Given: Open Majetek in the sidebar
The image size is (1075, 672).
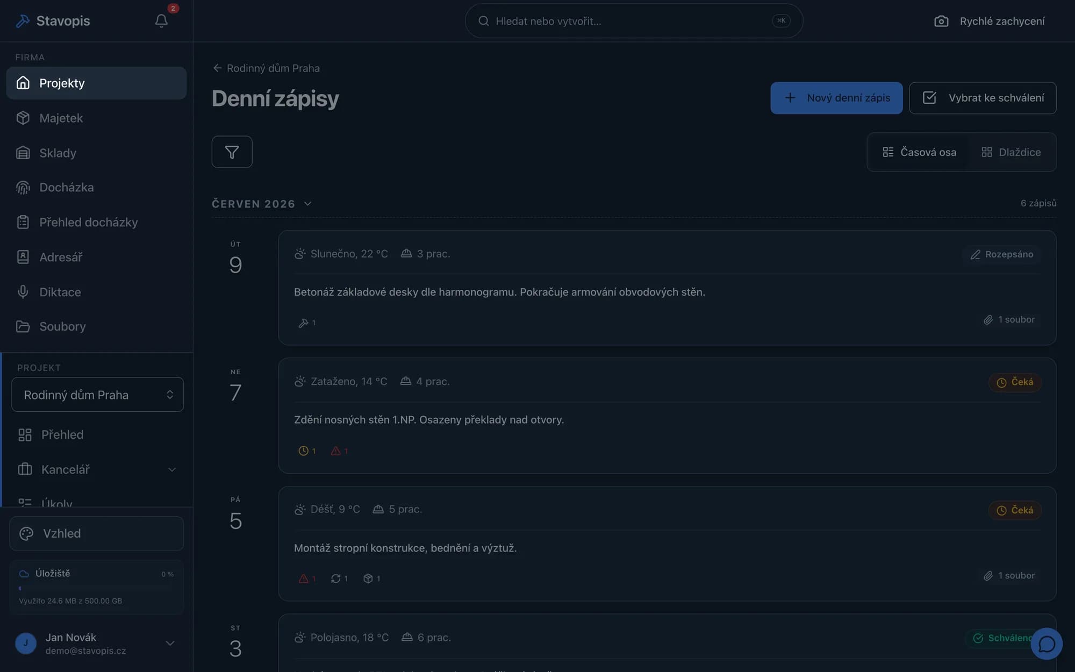Looking at the screenshot, I should [x=96, y=118].
